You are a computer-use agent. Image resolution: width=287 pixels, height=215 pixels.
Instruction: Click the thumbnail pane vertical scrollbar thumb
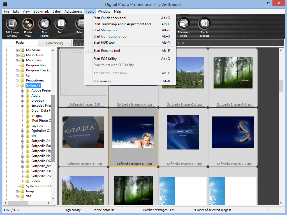[281, 86]
